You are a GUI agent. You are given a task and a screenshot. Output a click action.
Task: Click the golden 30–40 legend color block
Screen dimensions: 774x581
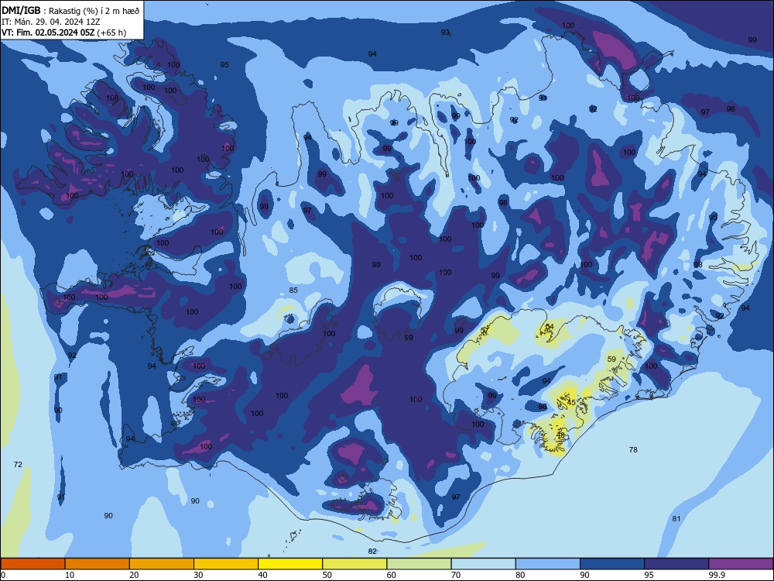[226, 564]
